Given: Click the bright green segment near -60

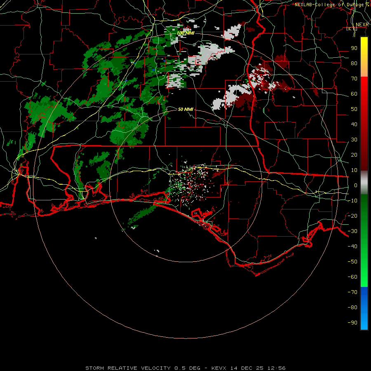Looking at the screenshot, I should [364, 277].
